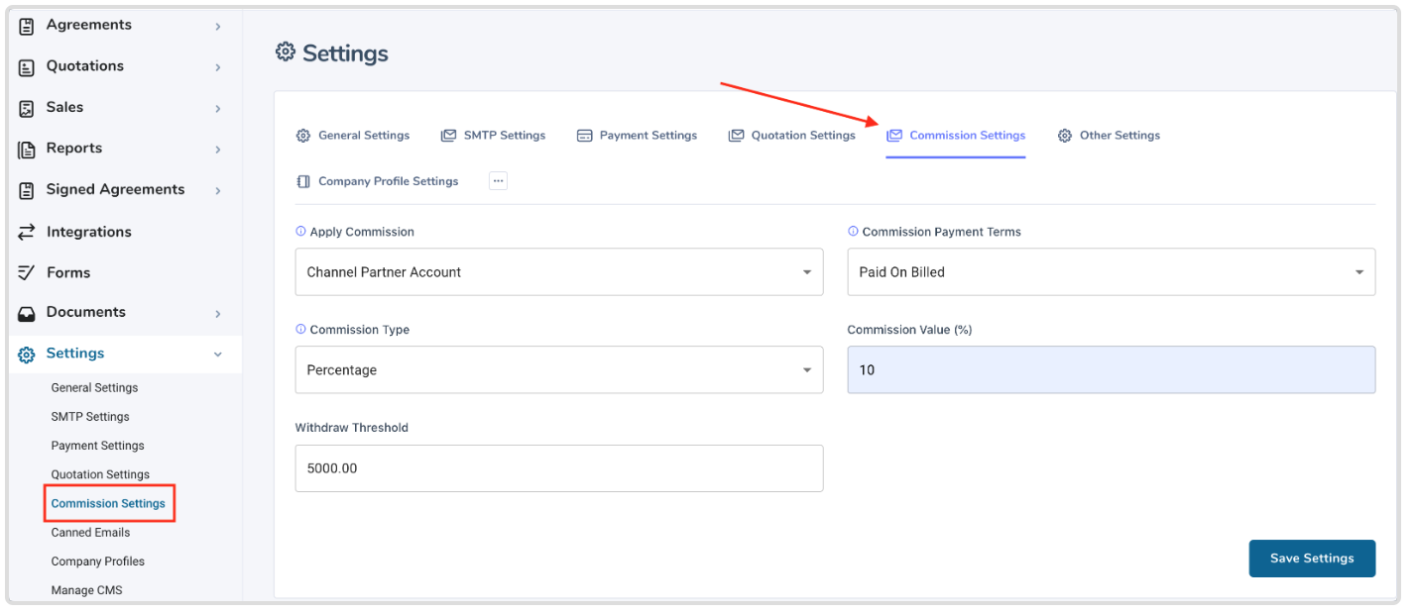Viewport: 1414px width, 613px height.
Task: Click the ellipsis button next to Company Profile Settings
Action: (x=497, y=180)
